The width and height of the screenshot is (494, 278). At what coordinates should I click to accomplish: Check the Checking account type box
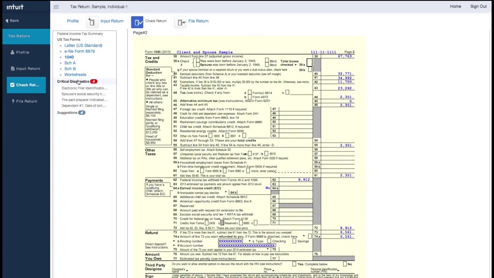coord(269,241)
